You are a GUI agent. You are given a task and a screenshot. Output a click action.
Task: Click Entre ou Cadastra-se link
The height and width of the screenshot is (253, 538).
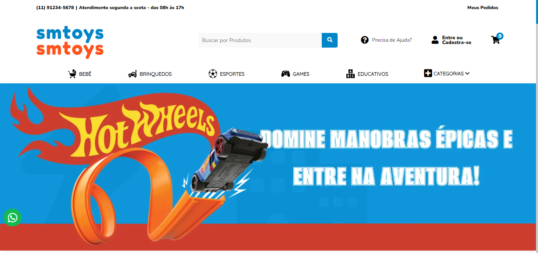(x=457, y=40)
